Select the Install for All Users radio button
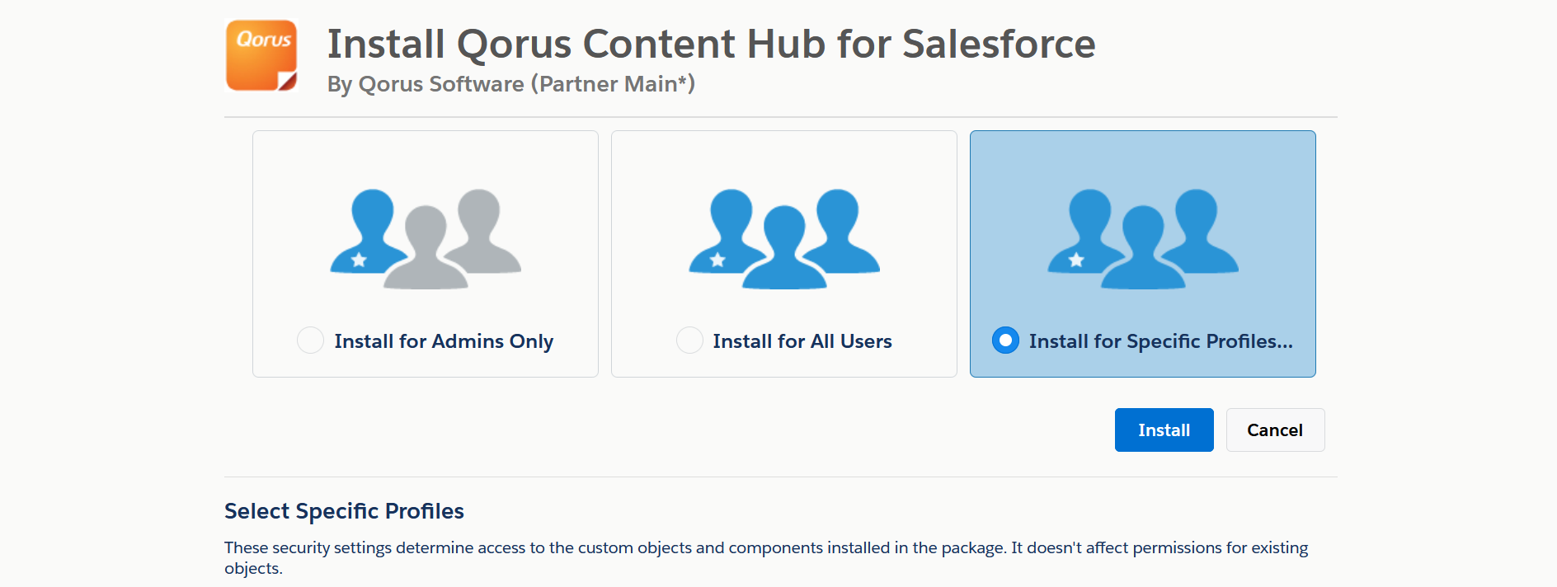The width and height of the screenshot is (1557, 587). [x=689, y=340]
